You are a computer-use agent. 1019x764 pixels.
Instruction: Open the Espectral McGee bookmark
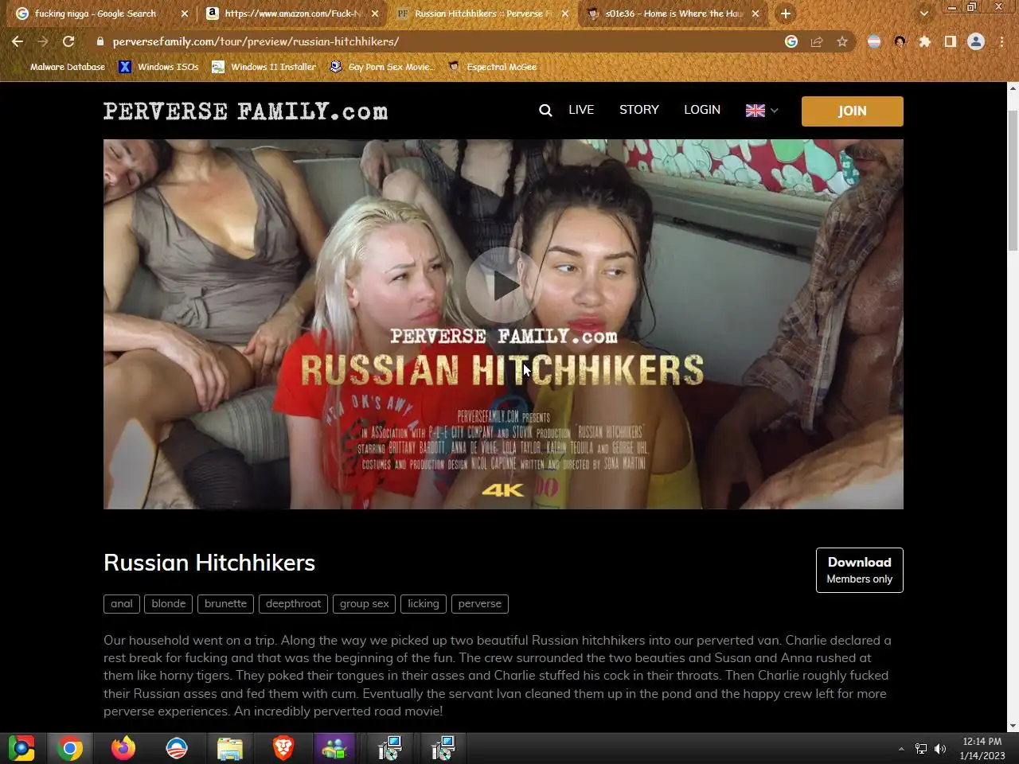click(492, 67)
